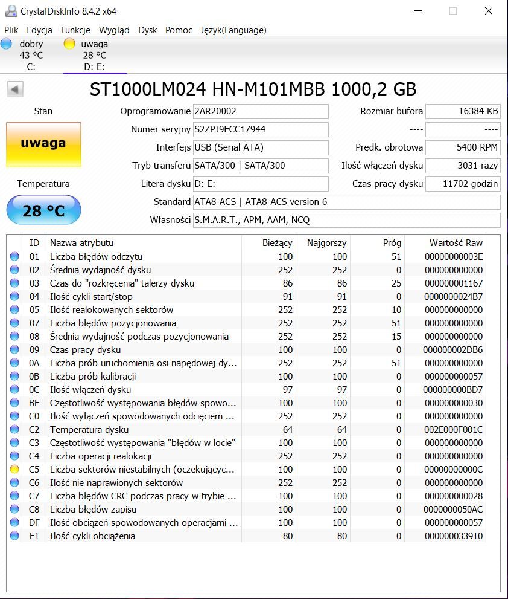This screenshot has height=599, width=508.
Task: Click the Próg column header
Action: point(377,243)
